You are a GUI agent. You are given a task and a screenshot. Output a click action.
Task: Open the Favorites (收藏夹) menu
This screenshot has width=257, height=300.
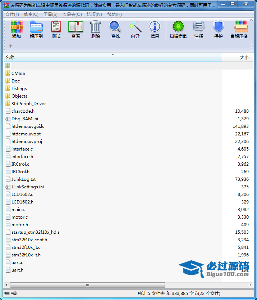click(72, 14)
